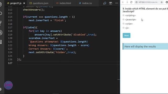This screenshot has height=94, width=168.
Task: Select the <javascript> radio option
Action: (123, 19)
